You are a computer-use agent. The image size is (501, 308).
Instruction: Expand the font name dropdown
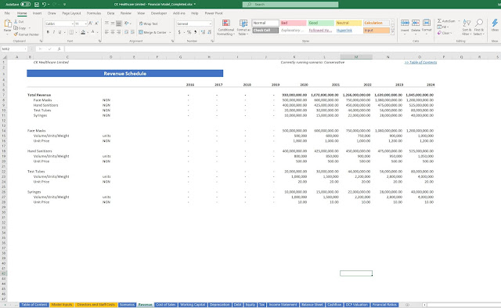73,24
